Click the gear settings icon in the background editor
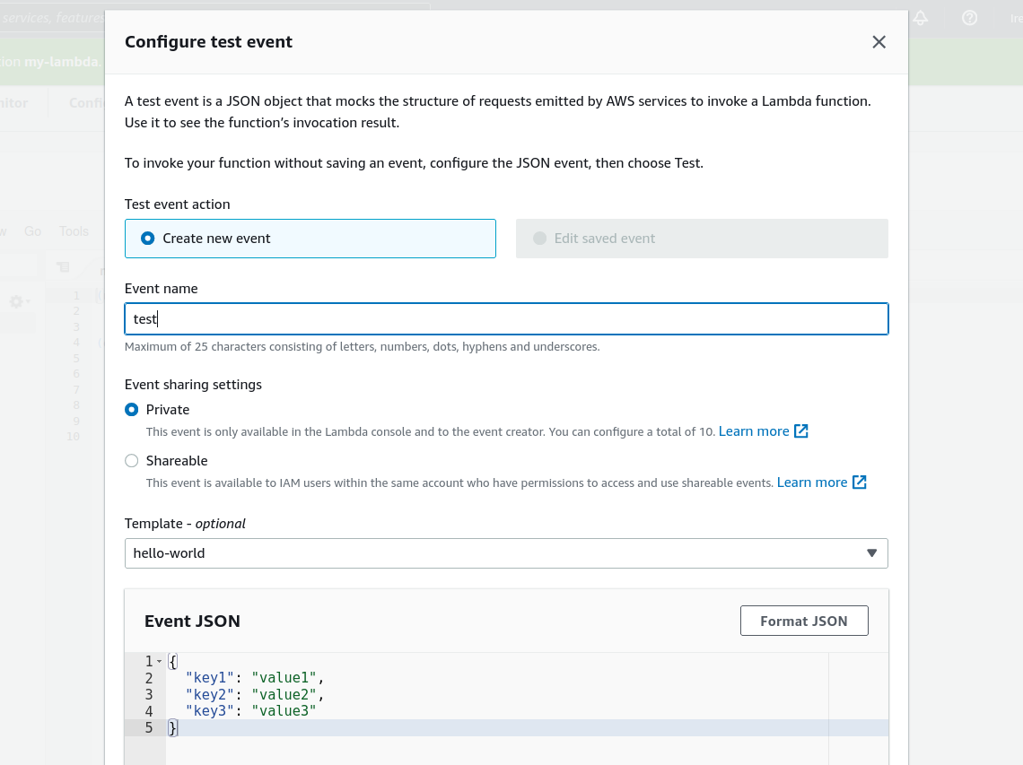The height and width of the screenshot is (765, 1023). [x=16, y=301]
